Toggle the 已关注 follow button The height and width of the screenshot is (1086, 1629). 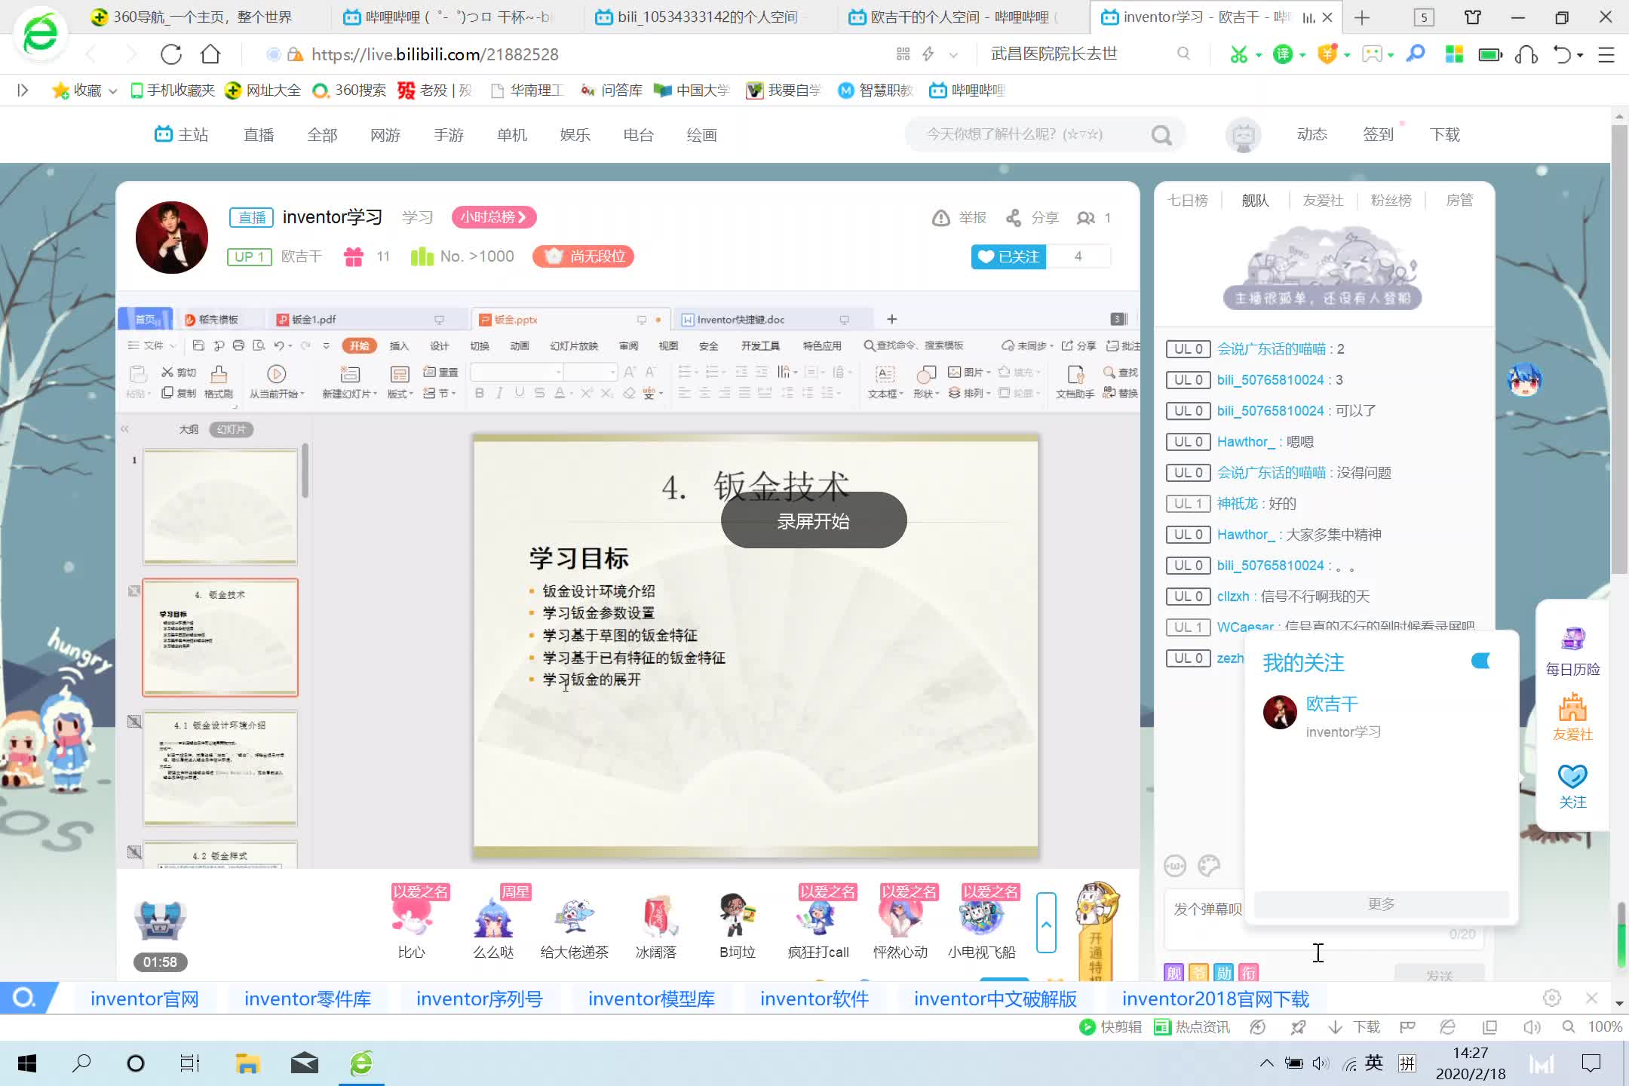[x=1008, y=256]
